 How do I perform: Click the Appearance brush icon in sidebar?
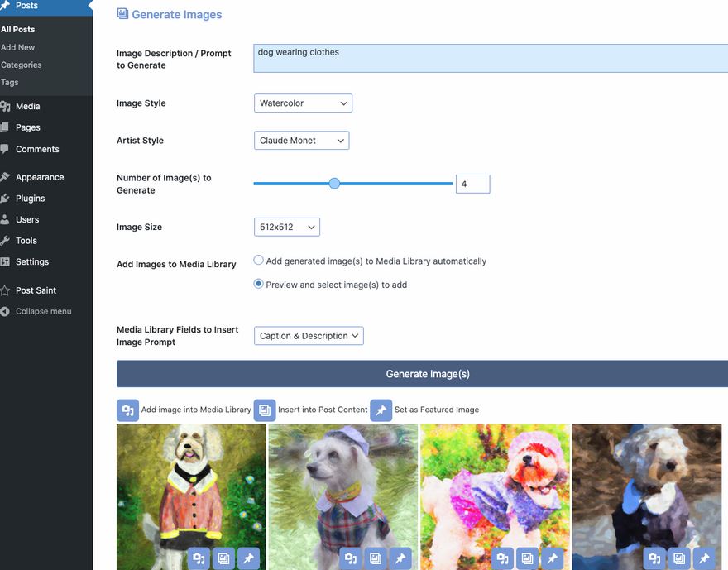(5, 177)
